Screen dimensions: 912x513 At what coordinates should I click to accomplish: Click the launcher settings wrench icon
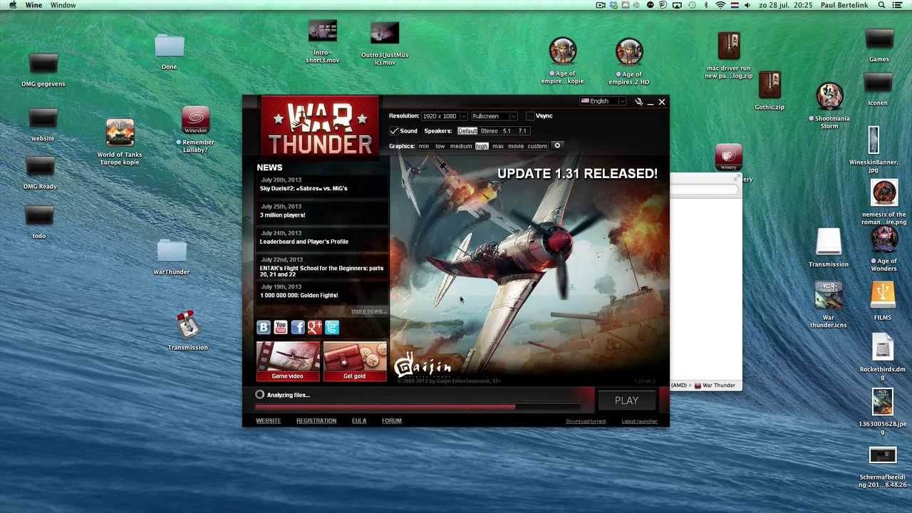click(x=639, y=102)
